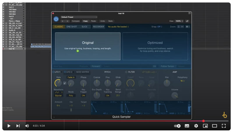The width and height of the screenshot is (233, 133).
Task: Select the SLICE mode tab
Action: 84,27
